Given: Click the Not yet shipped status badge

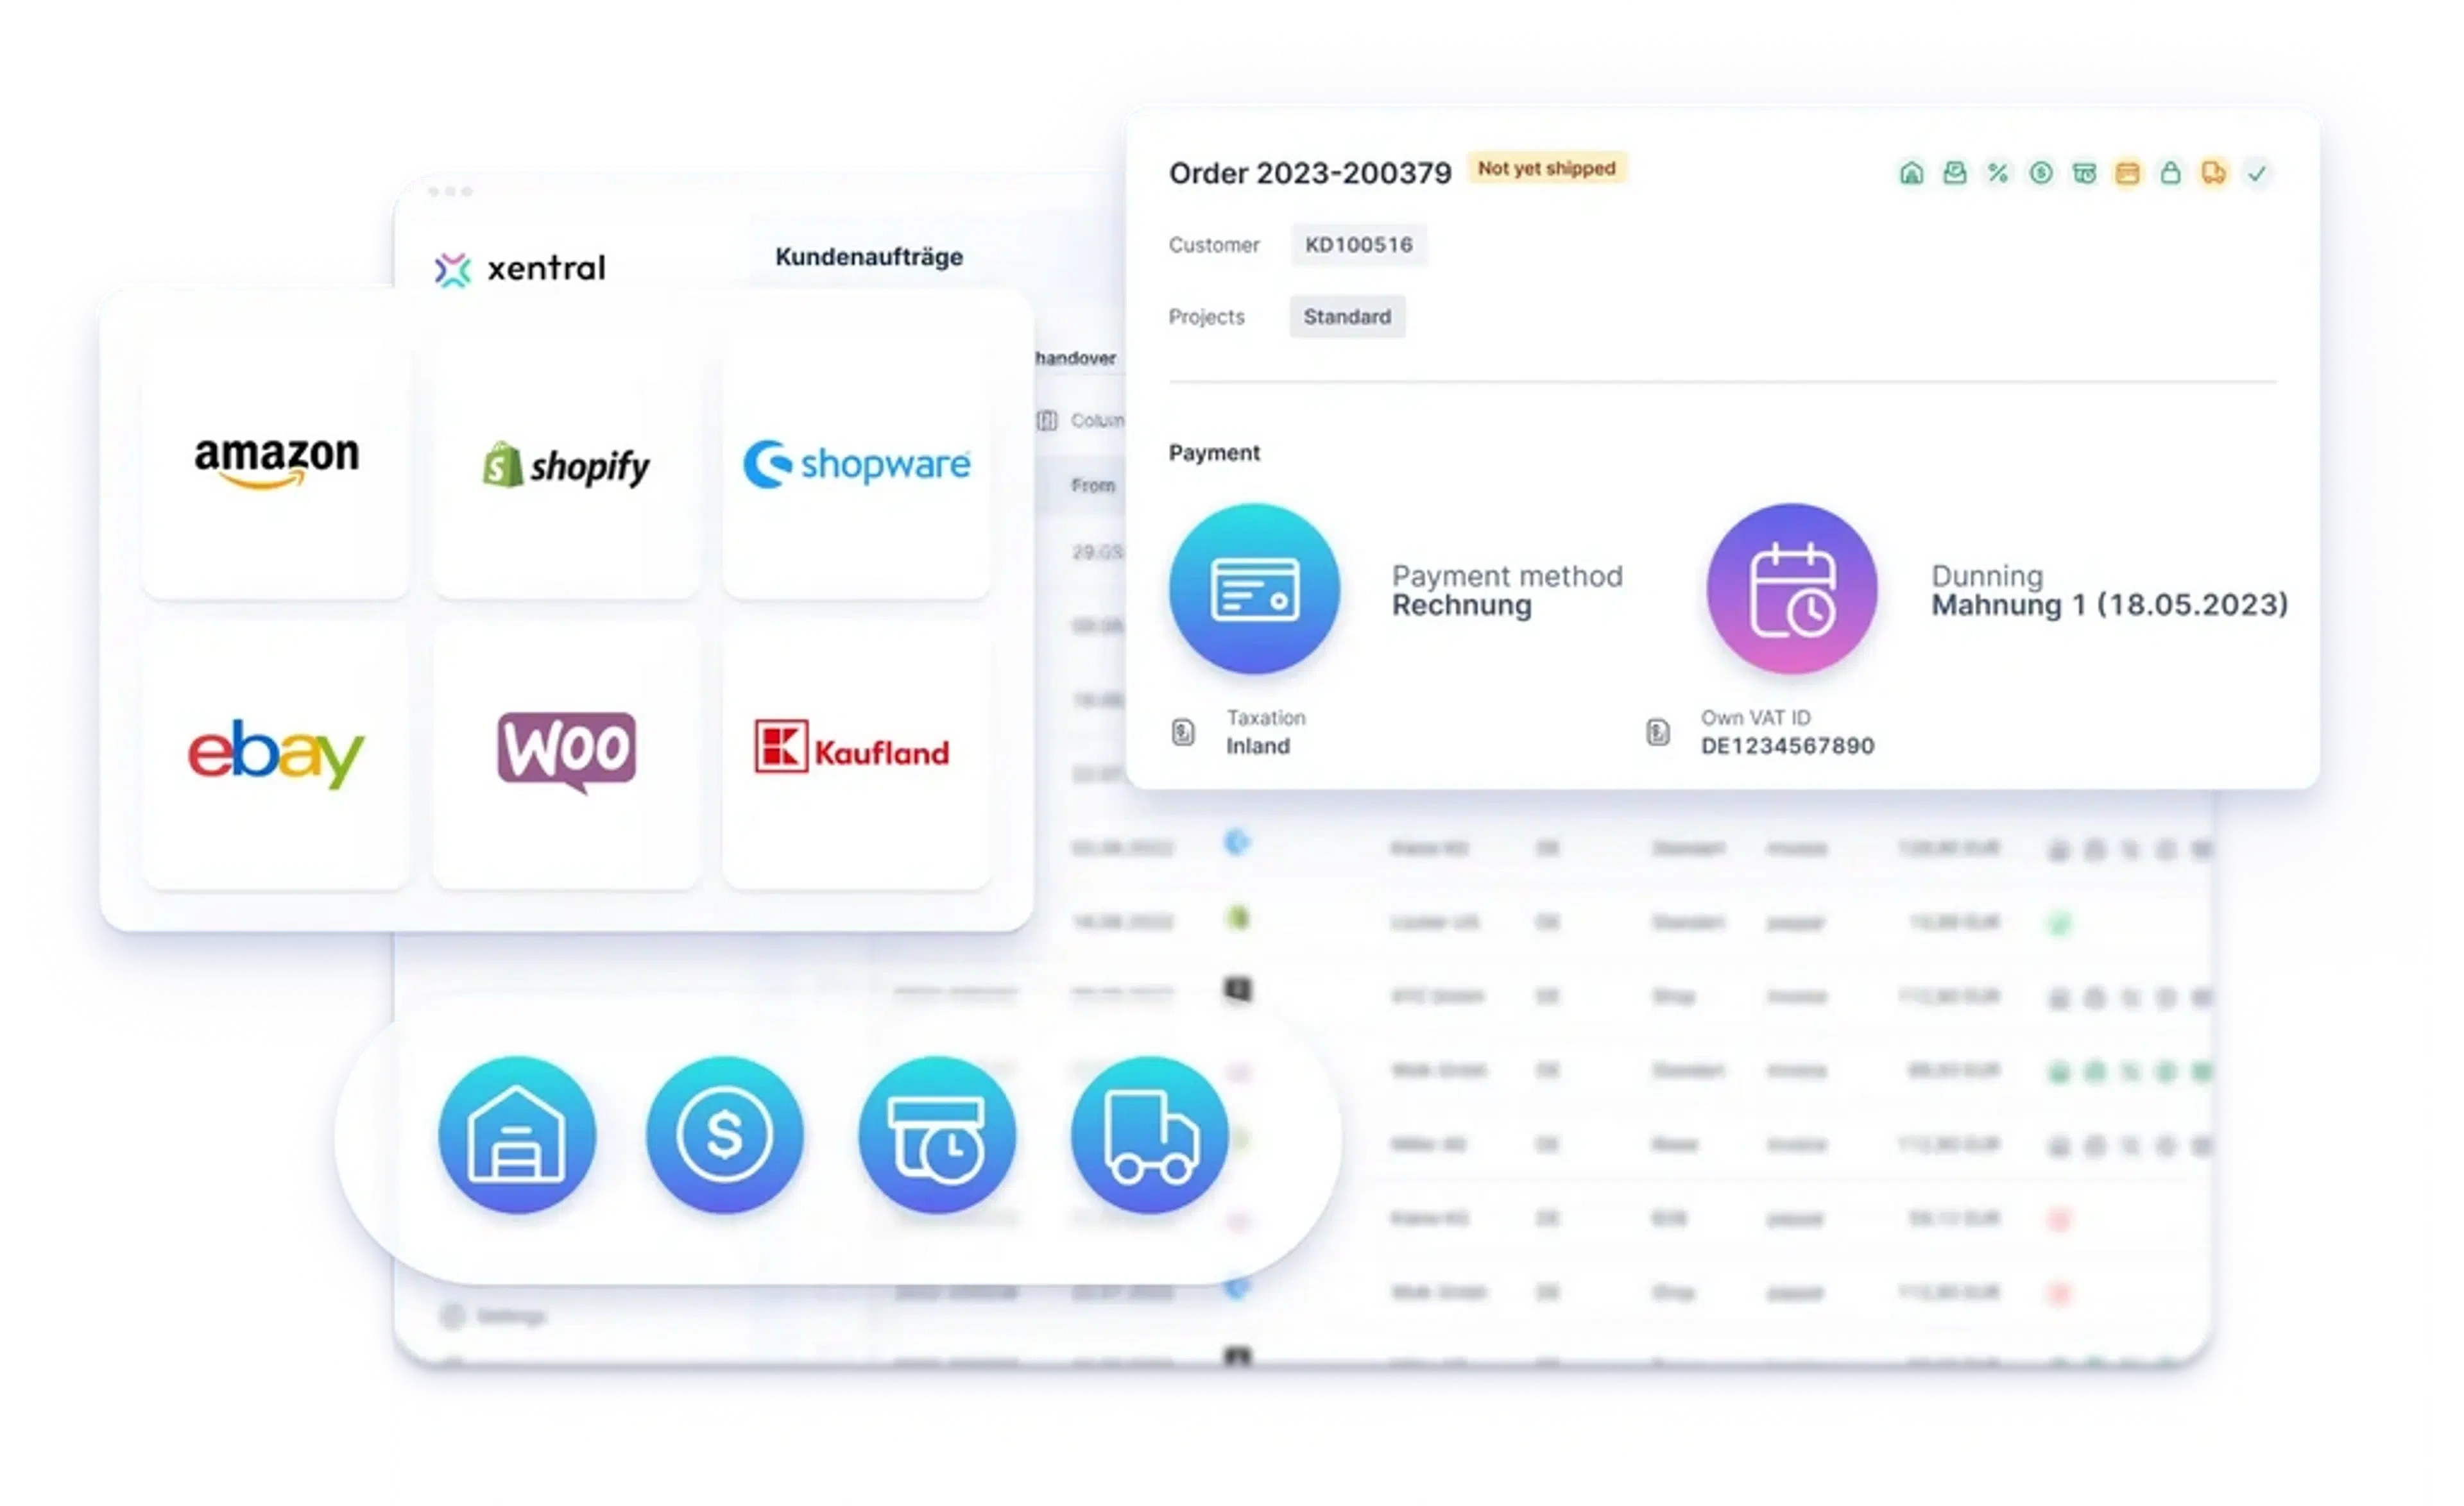Looking at the screenshot, I should [x=1546, y=168].
